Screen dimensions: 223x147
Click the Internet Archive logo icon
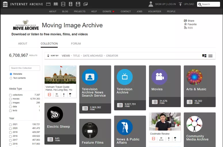click(5, 4)
